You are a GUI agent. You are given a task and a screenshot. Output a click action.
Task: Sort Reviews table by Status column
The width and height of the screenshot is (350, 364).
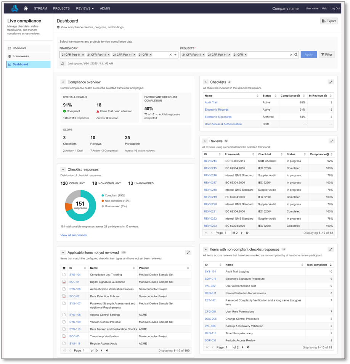tap(305, 154)
